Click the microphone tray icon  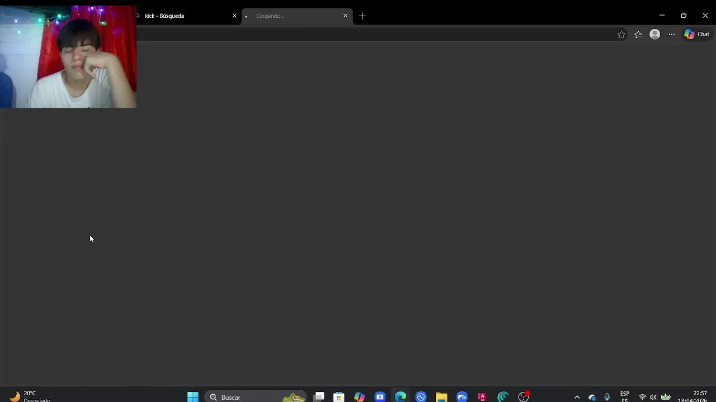607,397
